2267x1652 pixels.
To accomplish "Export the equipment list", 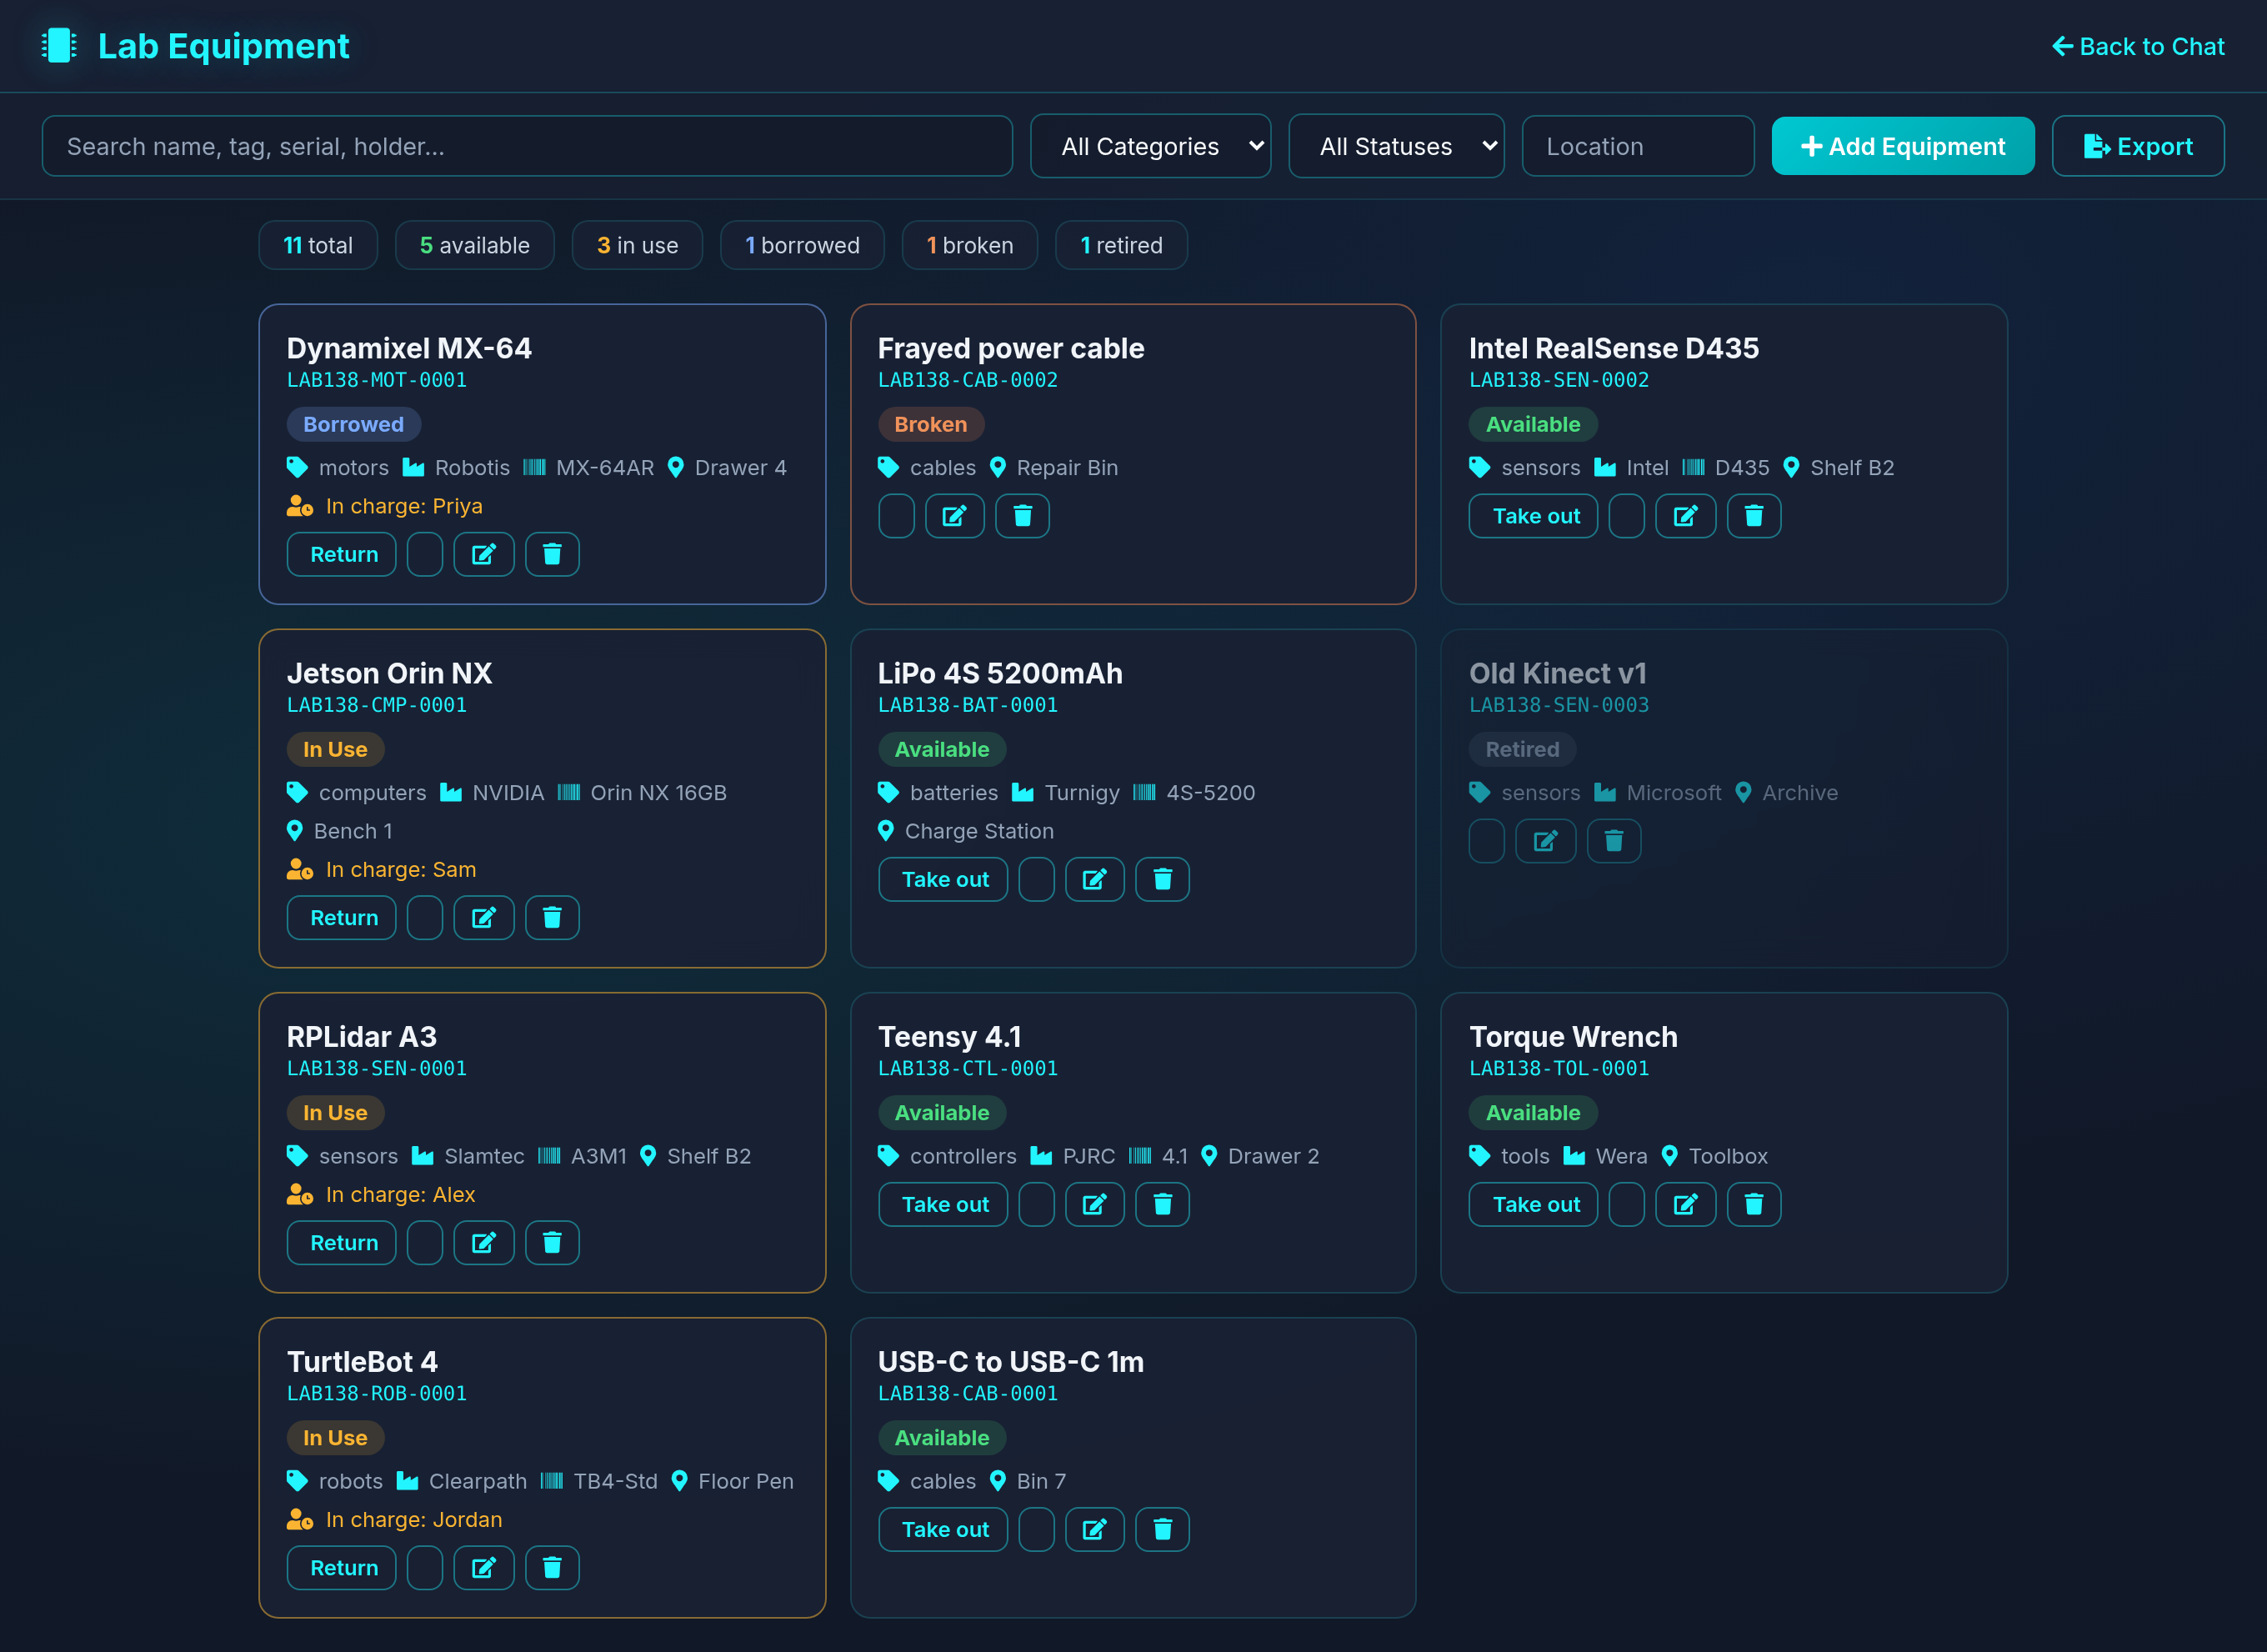I will (2138, 146).
